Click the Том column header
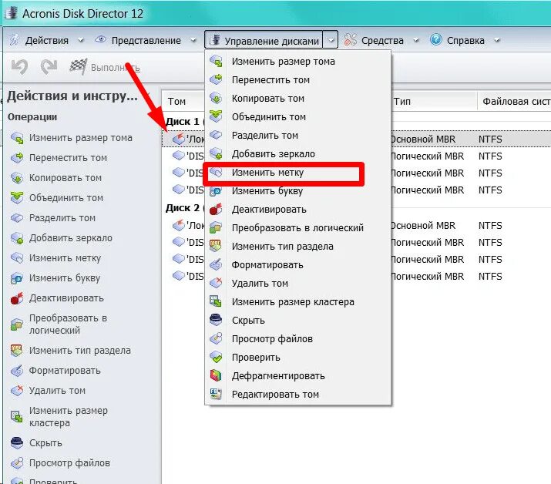 176,102
